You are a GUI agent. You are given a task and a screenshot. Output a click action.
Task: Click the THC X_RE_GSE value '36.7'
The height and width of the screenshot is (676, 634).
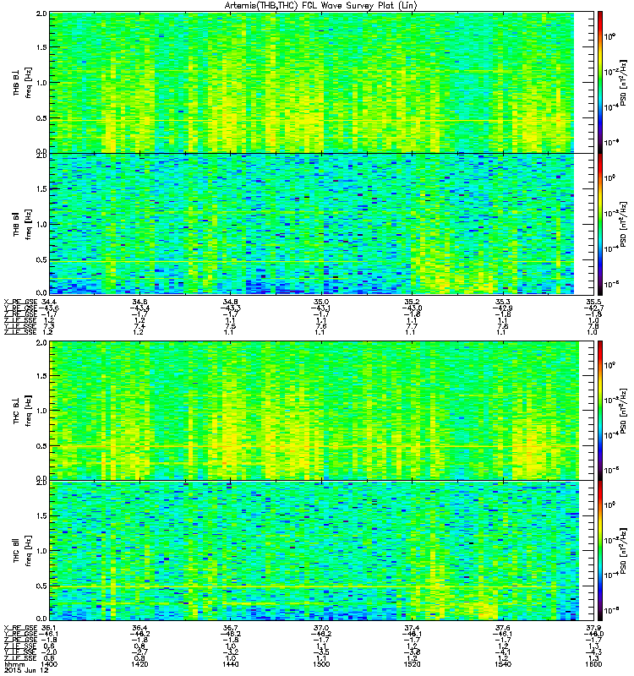(x=230, y=628)
